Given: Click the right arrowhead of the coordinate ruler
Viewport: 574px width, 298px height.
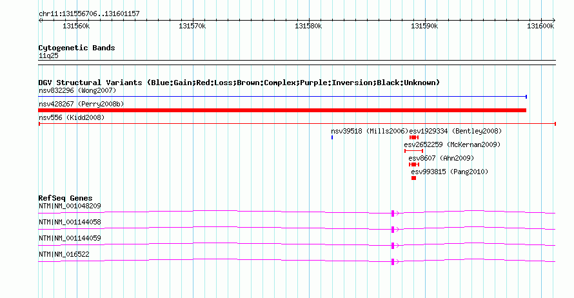Looking at the screenshot, I should pyautogui.click(x=554, y=21).
